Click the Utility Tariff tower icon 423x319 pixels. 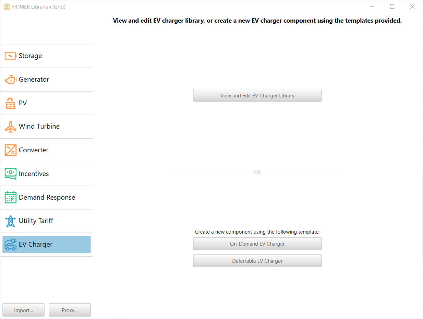(x=10, y=221)
